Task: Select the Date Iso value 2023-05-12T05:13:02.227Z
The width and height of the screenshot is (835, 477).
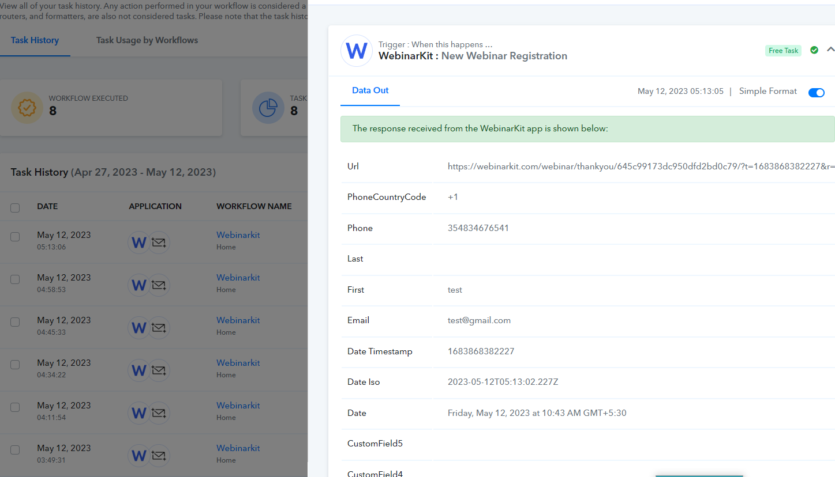Action: pos(503,382)
